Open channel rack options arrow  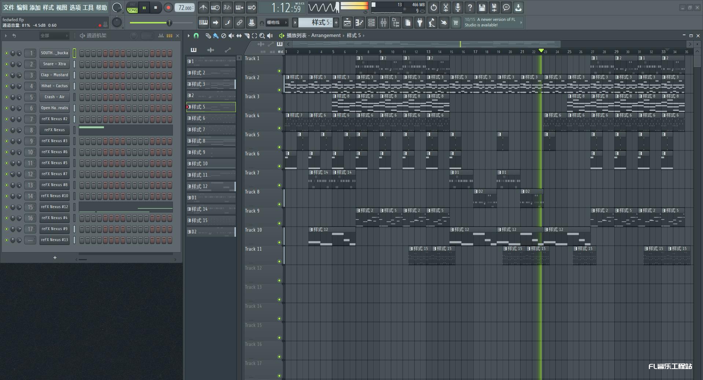(x=6, y=36)
